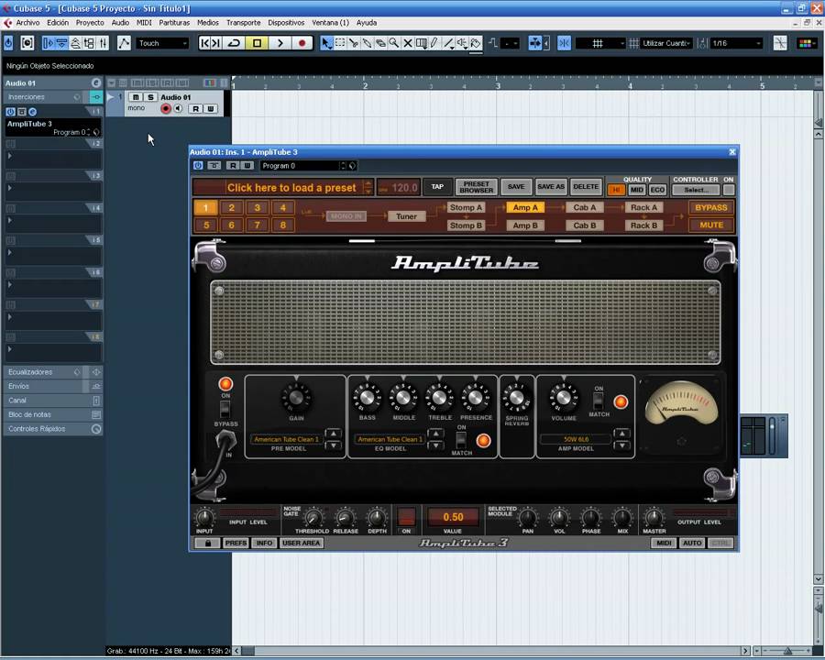Viewport: 825px width, 660px height.
Task: Open AmpliTube PREFS button
Action: 236,544
